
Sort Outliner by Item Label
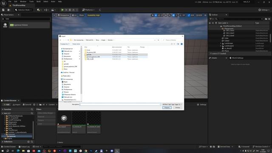click(223, 23)
